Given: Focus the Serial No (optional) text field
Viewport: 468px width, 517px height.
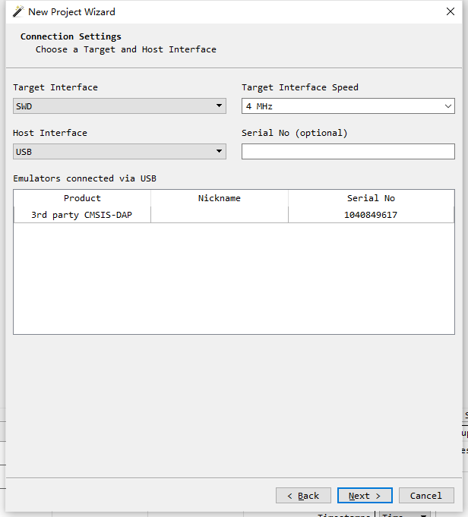Looking at the screenshot, I should click(x=348, y=151).
